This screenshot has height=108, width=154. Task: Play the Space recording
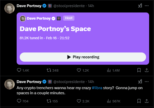coord(83,57)
